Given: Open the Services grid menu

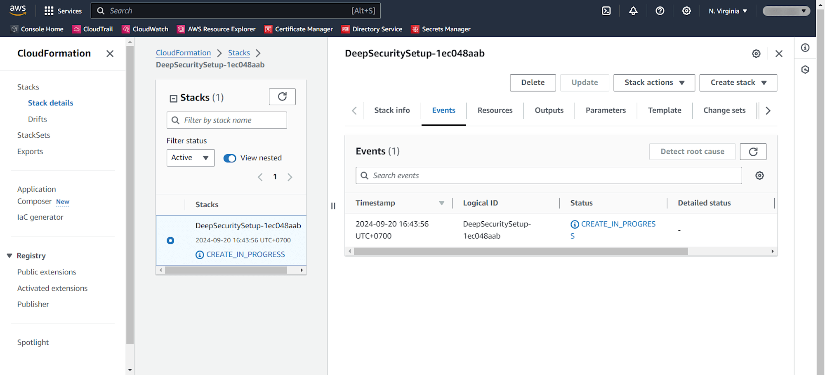Looking at the screenshot, I should (63, 11).
